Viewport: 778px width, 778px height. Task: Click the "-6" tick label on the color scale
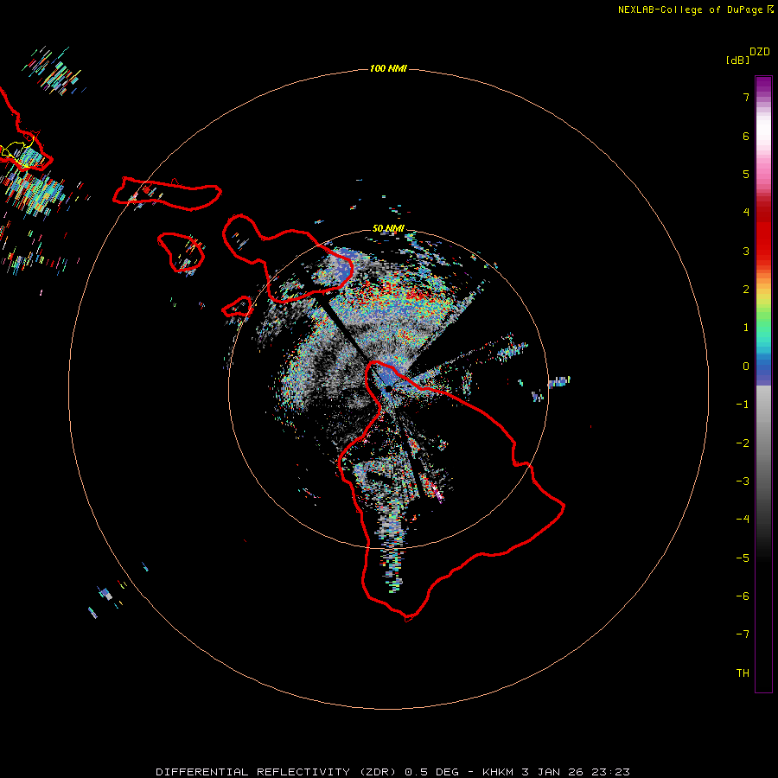(743, 596)
